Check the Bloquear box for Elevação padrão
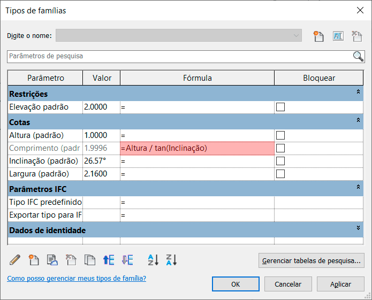The width and height of the screenshot is (372, 300). point(280,107)
